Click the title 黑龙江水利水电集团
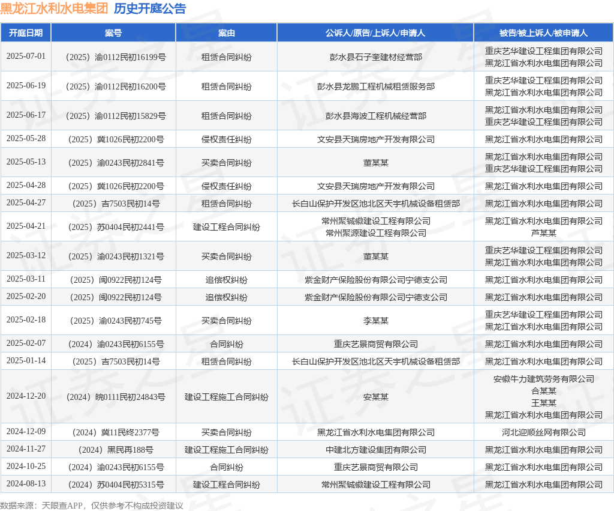The height and width of the screenshot is (511, 614). tap(54, 8)
